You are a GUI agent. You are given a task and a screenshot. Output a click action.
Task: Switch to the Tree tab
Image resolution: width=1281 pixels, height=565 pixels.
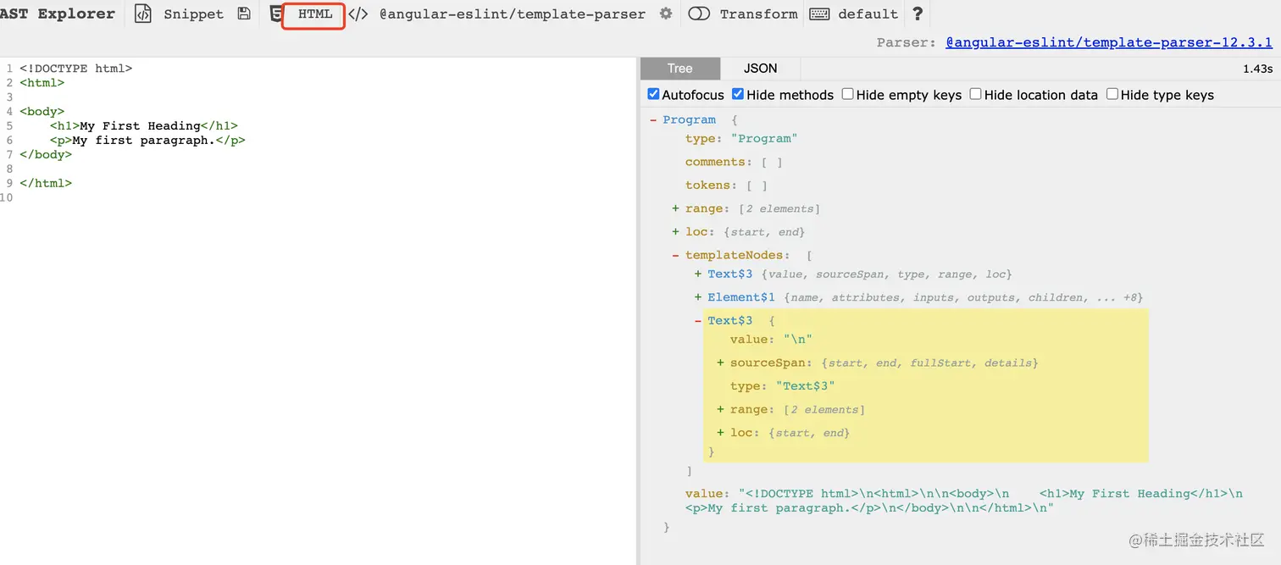pyautogui.click(x=679, y=69)
